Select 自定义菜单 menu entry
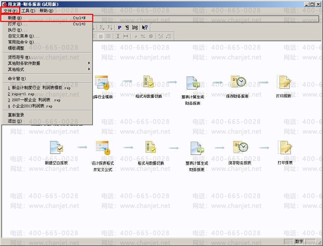323x246 pixels. pyautogui.click(x=47, y=36)
